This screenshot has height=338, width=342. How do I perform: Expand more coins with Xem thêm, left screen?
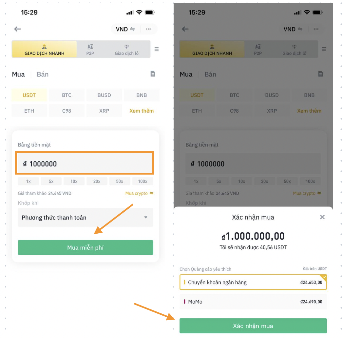coord(142,111)
